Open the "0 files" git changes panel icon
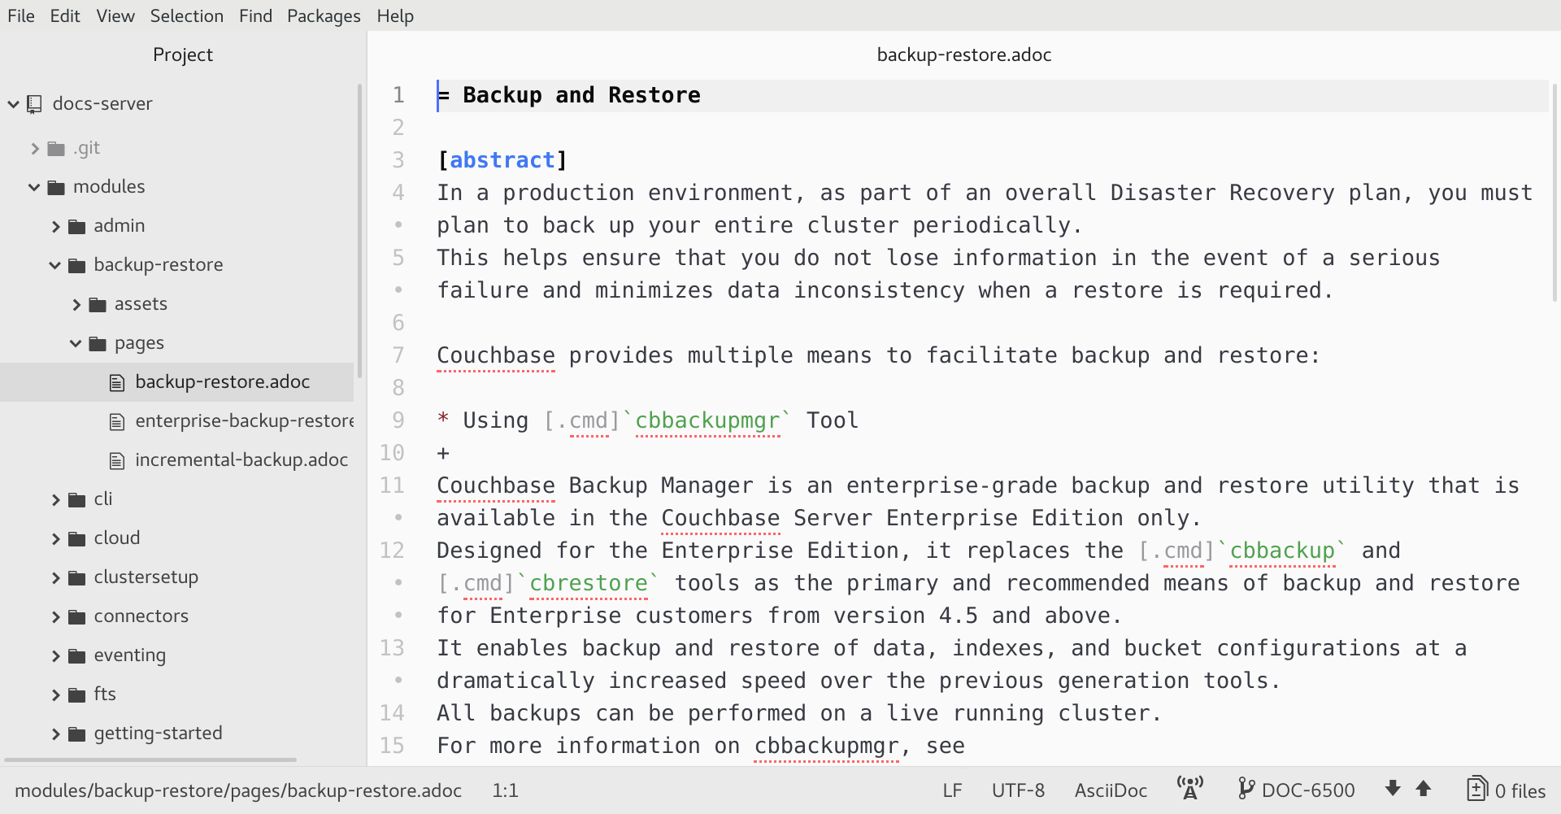Screen dimensions: 1561x814 pyautogui.click(x=1477, y=789)
